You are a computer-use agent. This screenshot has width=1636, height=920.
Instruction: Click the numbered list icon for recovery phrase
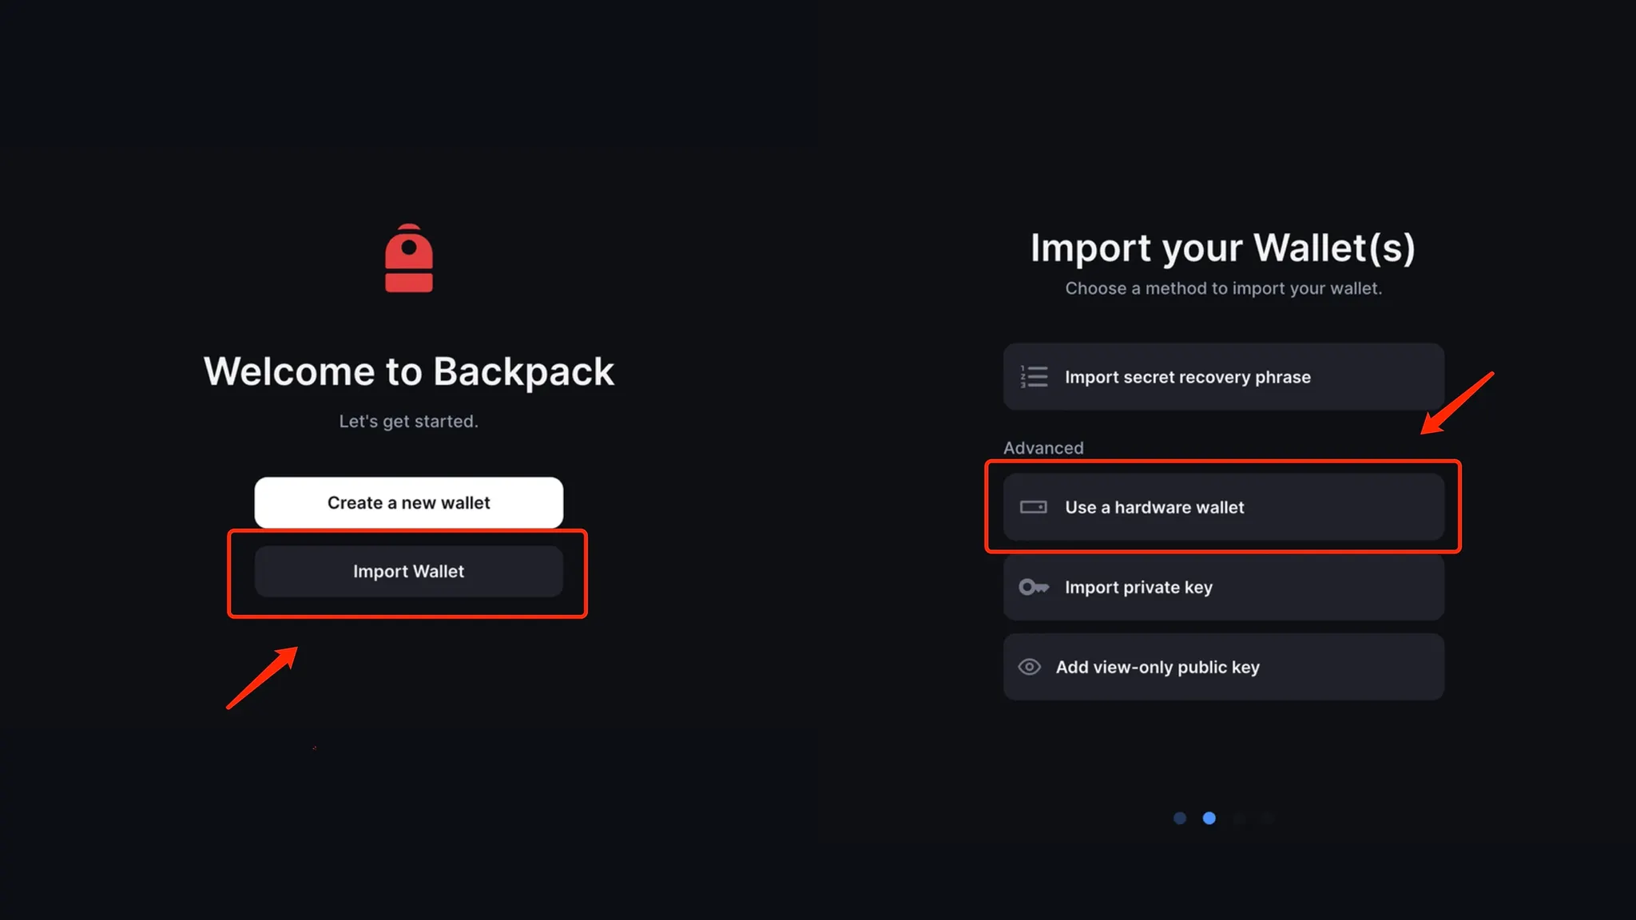point(1034,377)
